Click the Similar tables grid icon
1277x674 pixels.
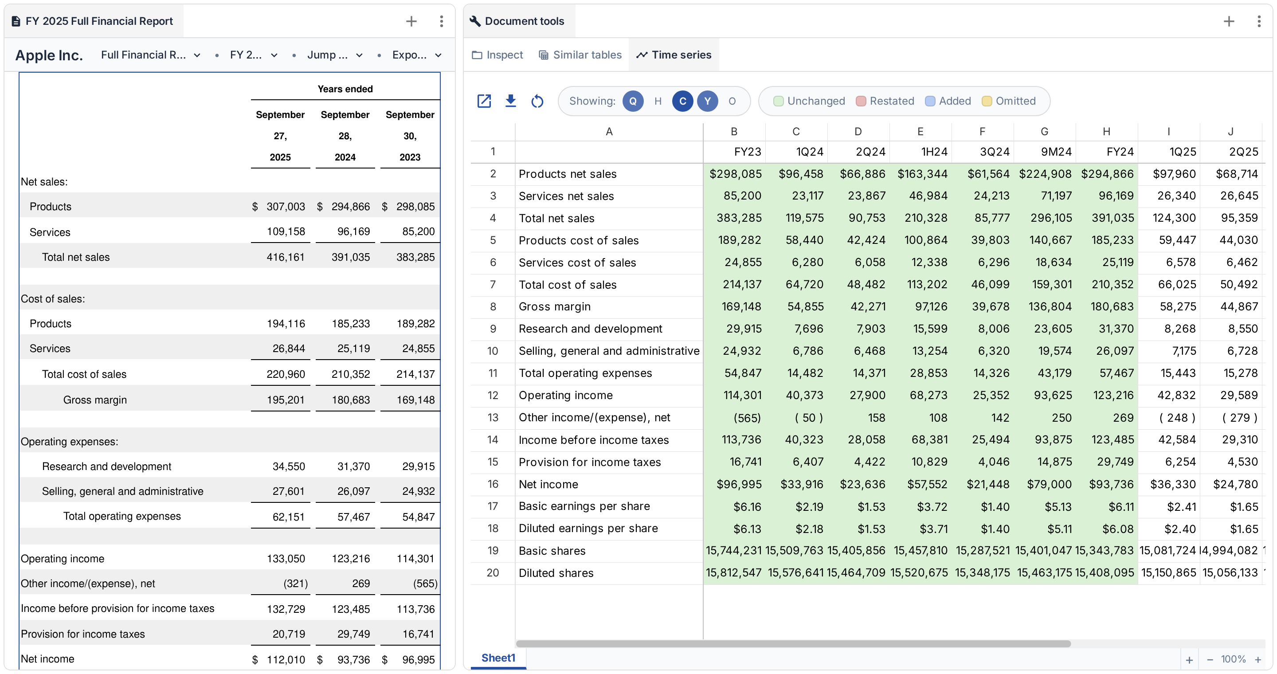tap(543, 55)
